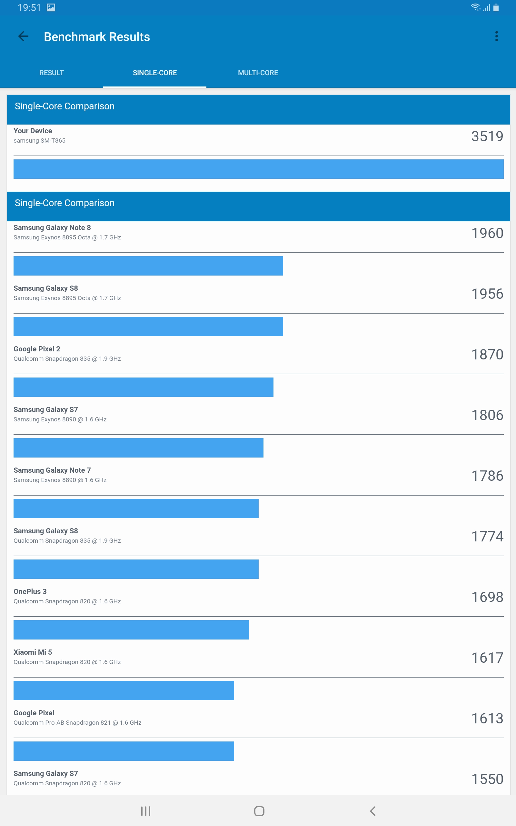This screenshot has width=516, height=826.
Task: Tap the battery status icon
Action: (496, 7)
